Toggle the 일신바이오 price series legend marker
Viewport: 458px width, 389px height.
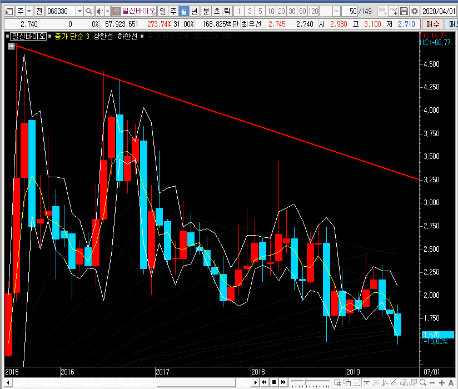[x=7, y=36]
